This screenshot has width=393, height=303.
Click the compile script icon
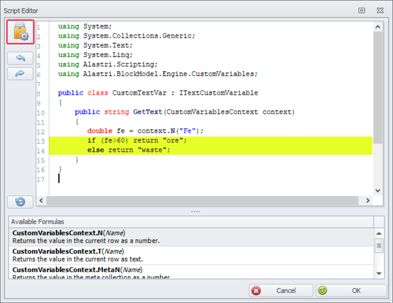(21, 32)
